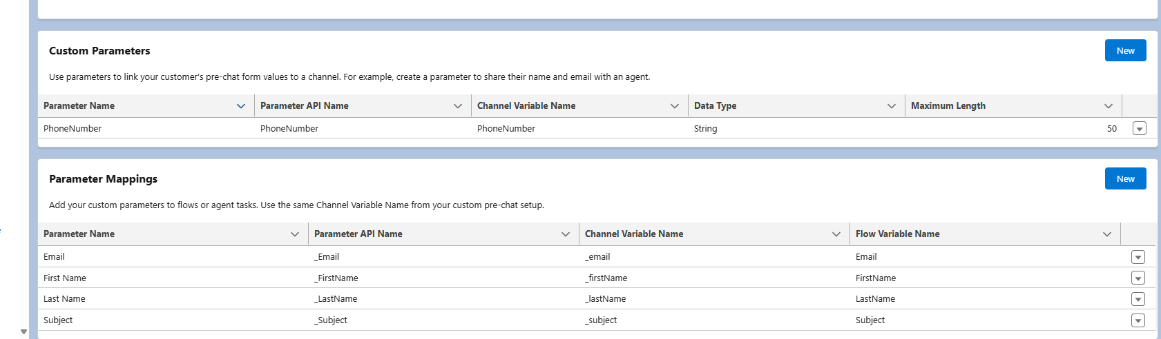This screenshot has width=1161, height=339.
Task: Open Maximum Length column chevron menu
Action: point(1109,106)
